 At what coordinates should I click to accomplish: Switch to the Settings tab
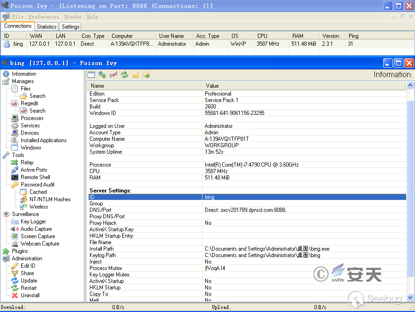coord(71,27)
